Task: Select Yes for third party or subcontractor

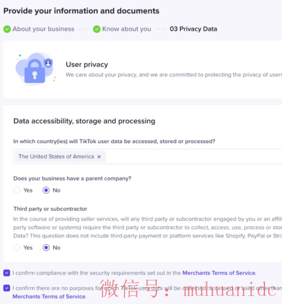Action: [17, 248]
